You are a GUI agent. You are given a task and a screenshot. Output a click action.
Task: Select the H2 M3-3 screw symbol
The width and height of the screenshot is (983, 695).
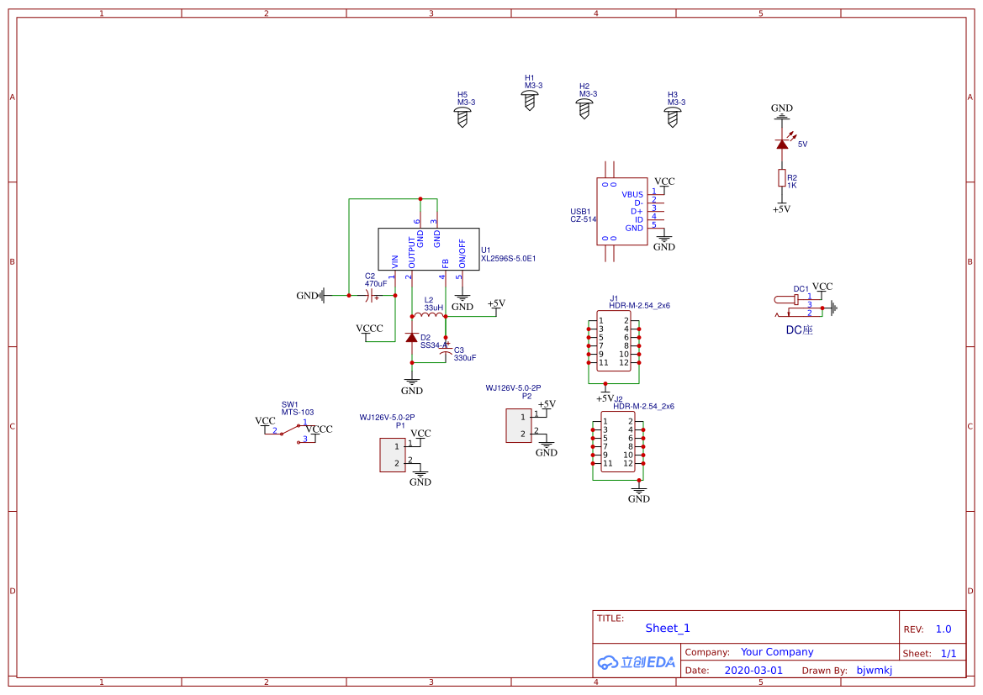pos(584,109)
